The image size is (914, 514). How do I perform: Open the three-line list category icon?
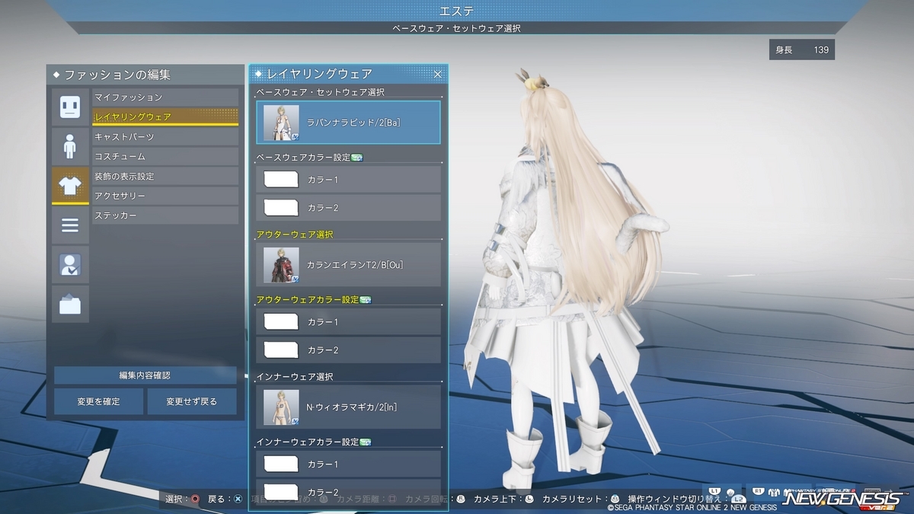click(70, 225)
